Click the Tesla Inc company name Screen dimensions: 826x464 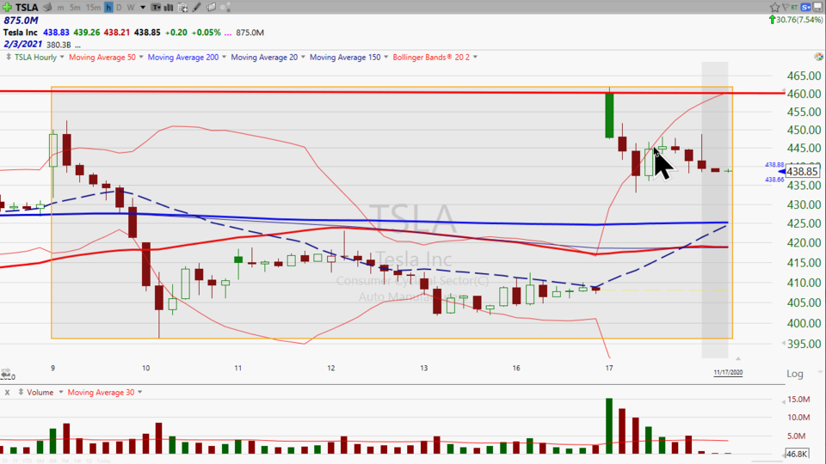coord(21,33)
